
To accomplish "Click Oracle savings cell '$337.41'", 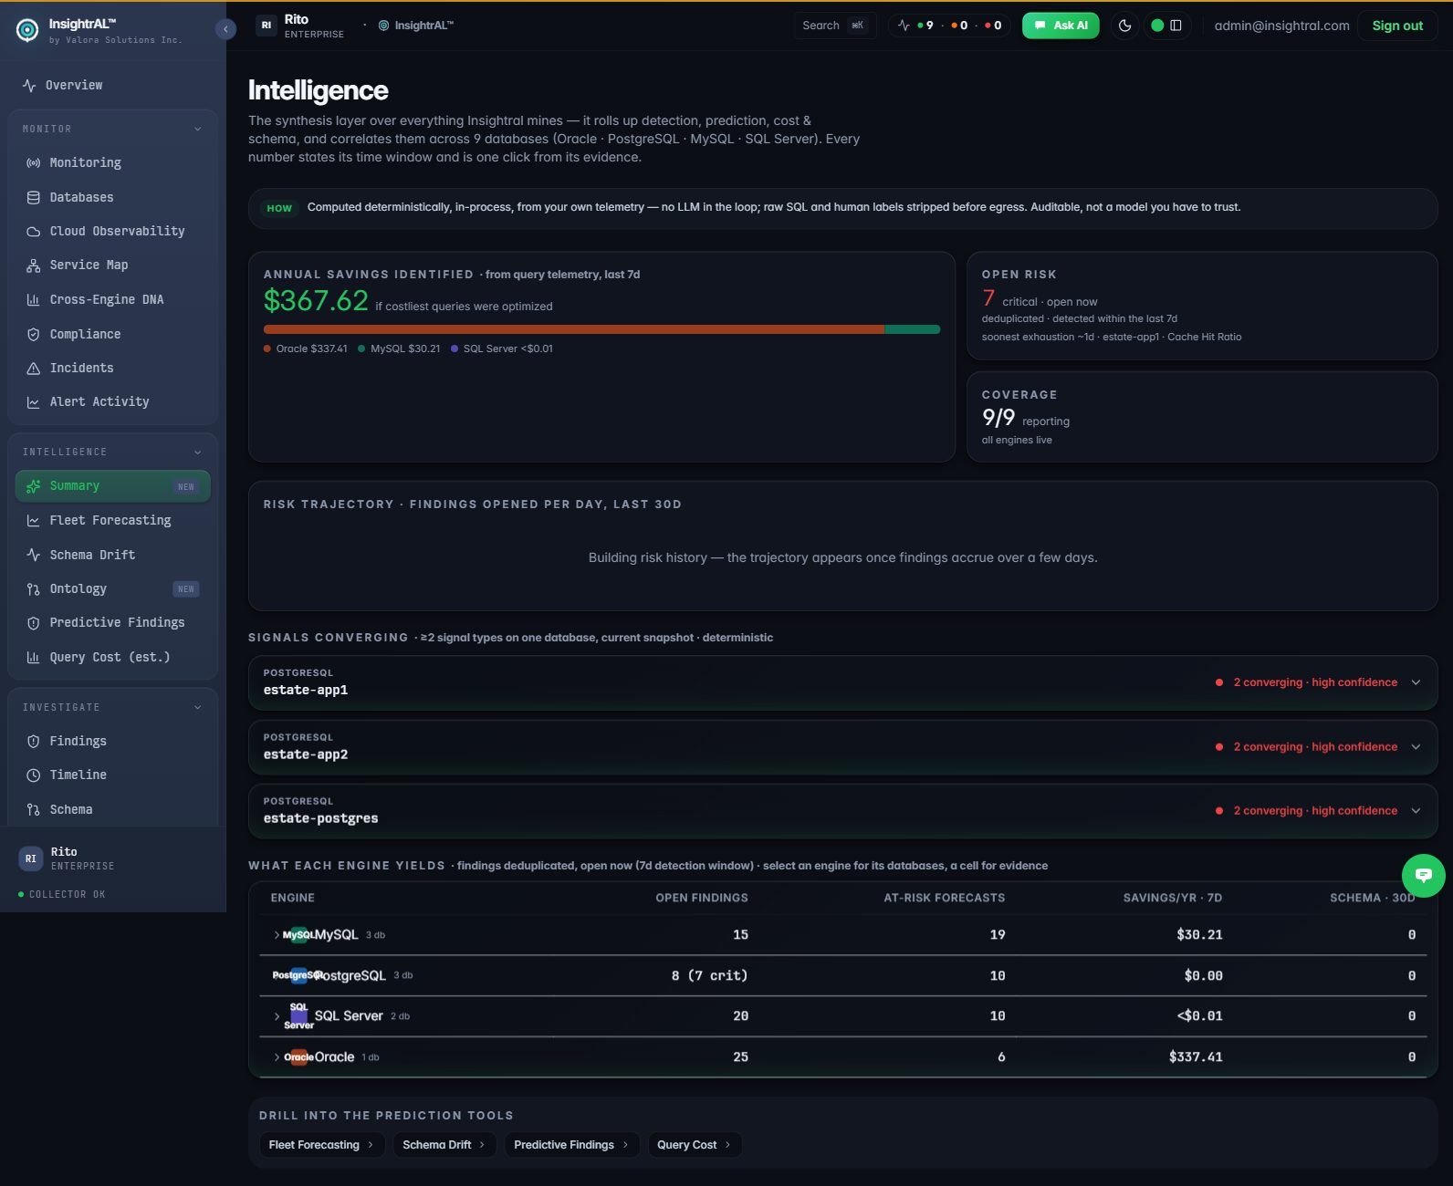I will click(1196, 1057).
